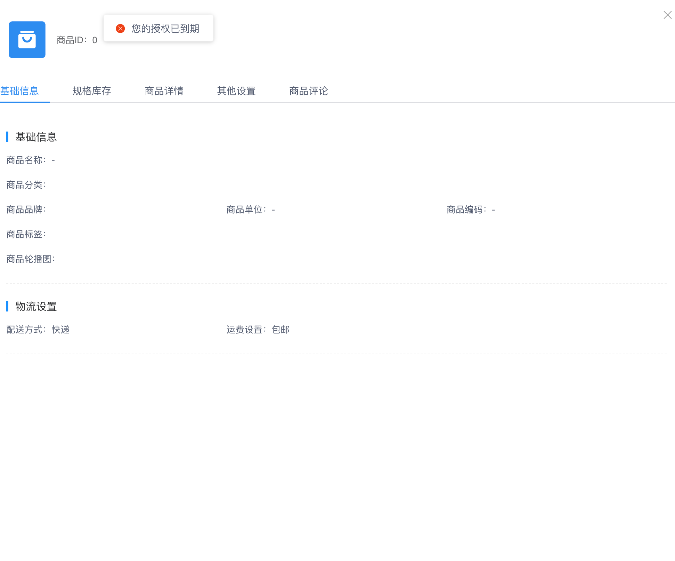Viewport: 675px width, 561px height.
Task: Click the 商品单位 field value
Action: click(273, 210)
